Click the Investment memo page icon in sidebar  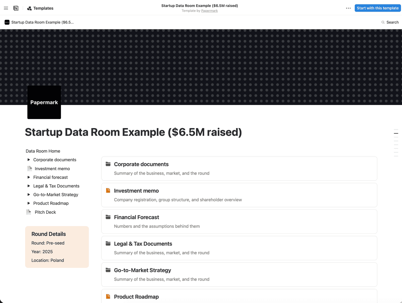[x=30, y=169]
